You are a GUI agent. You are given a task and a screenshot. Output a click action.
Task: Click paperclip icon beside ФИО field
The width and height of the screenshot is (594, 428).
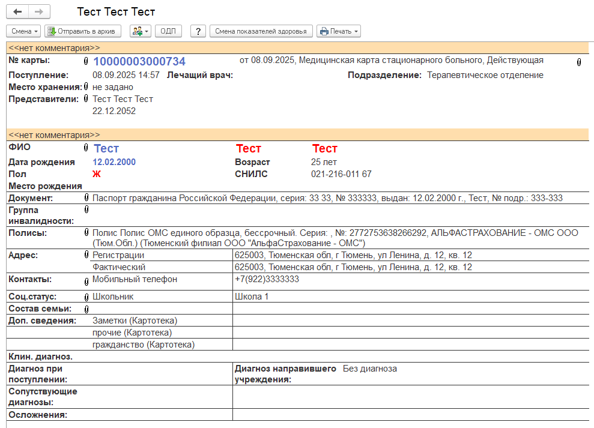coord(86,148)
